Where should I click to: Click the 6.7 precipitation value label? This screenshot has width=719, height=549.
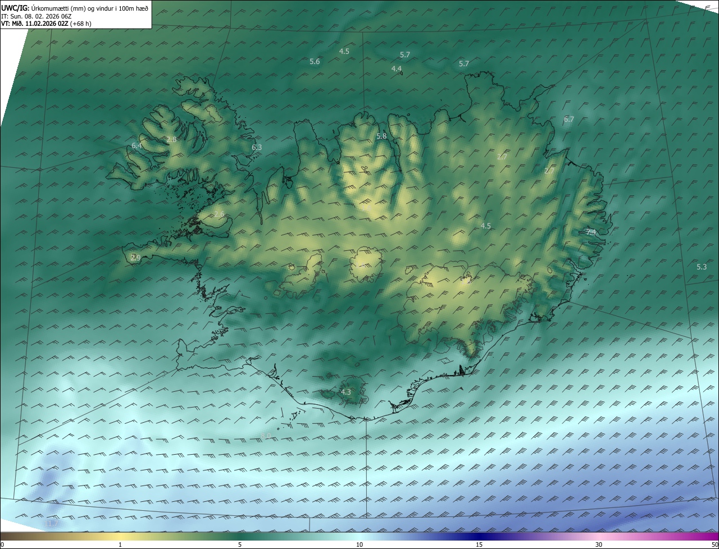(x=569, y=119)
